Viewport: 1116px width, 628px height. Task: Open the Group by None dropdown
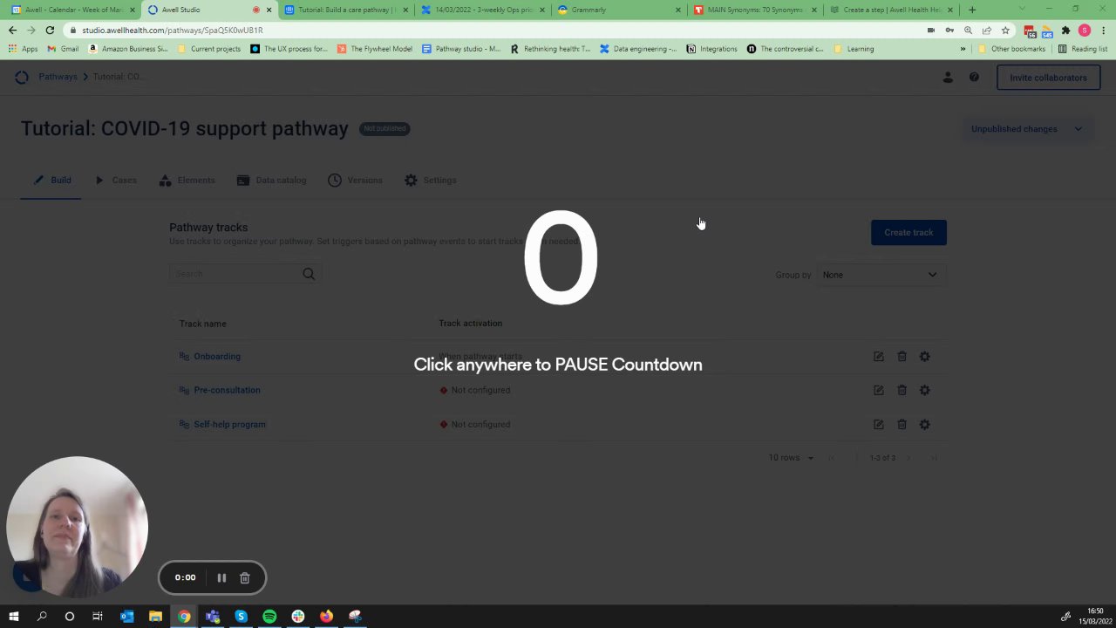[881, 275]
